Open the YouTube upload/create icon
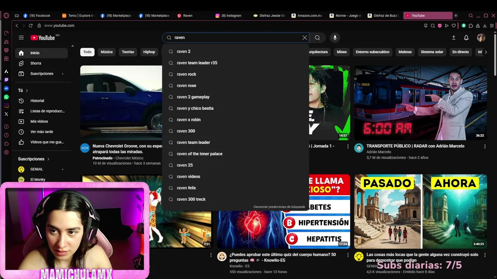Viewport: 497px width, 279px height. [454, 38]
